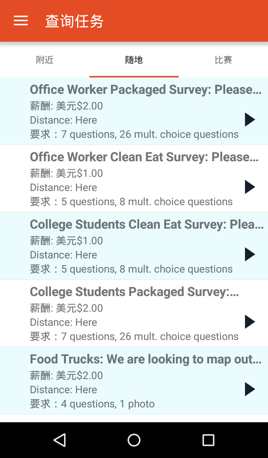Open the College Students Packaged Survey title
Screen dimensions: 268x458
point(134,292)
